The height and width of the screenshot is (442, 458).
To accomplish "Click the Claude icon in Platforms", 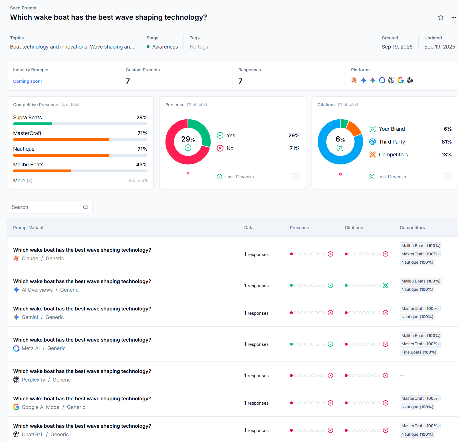I will click(354, 80).
